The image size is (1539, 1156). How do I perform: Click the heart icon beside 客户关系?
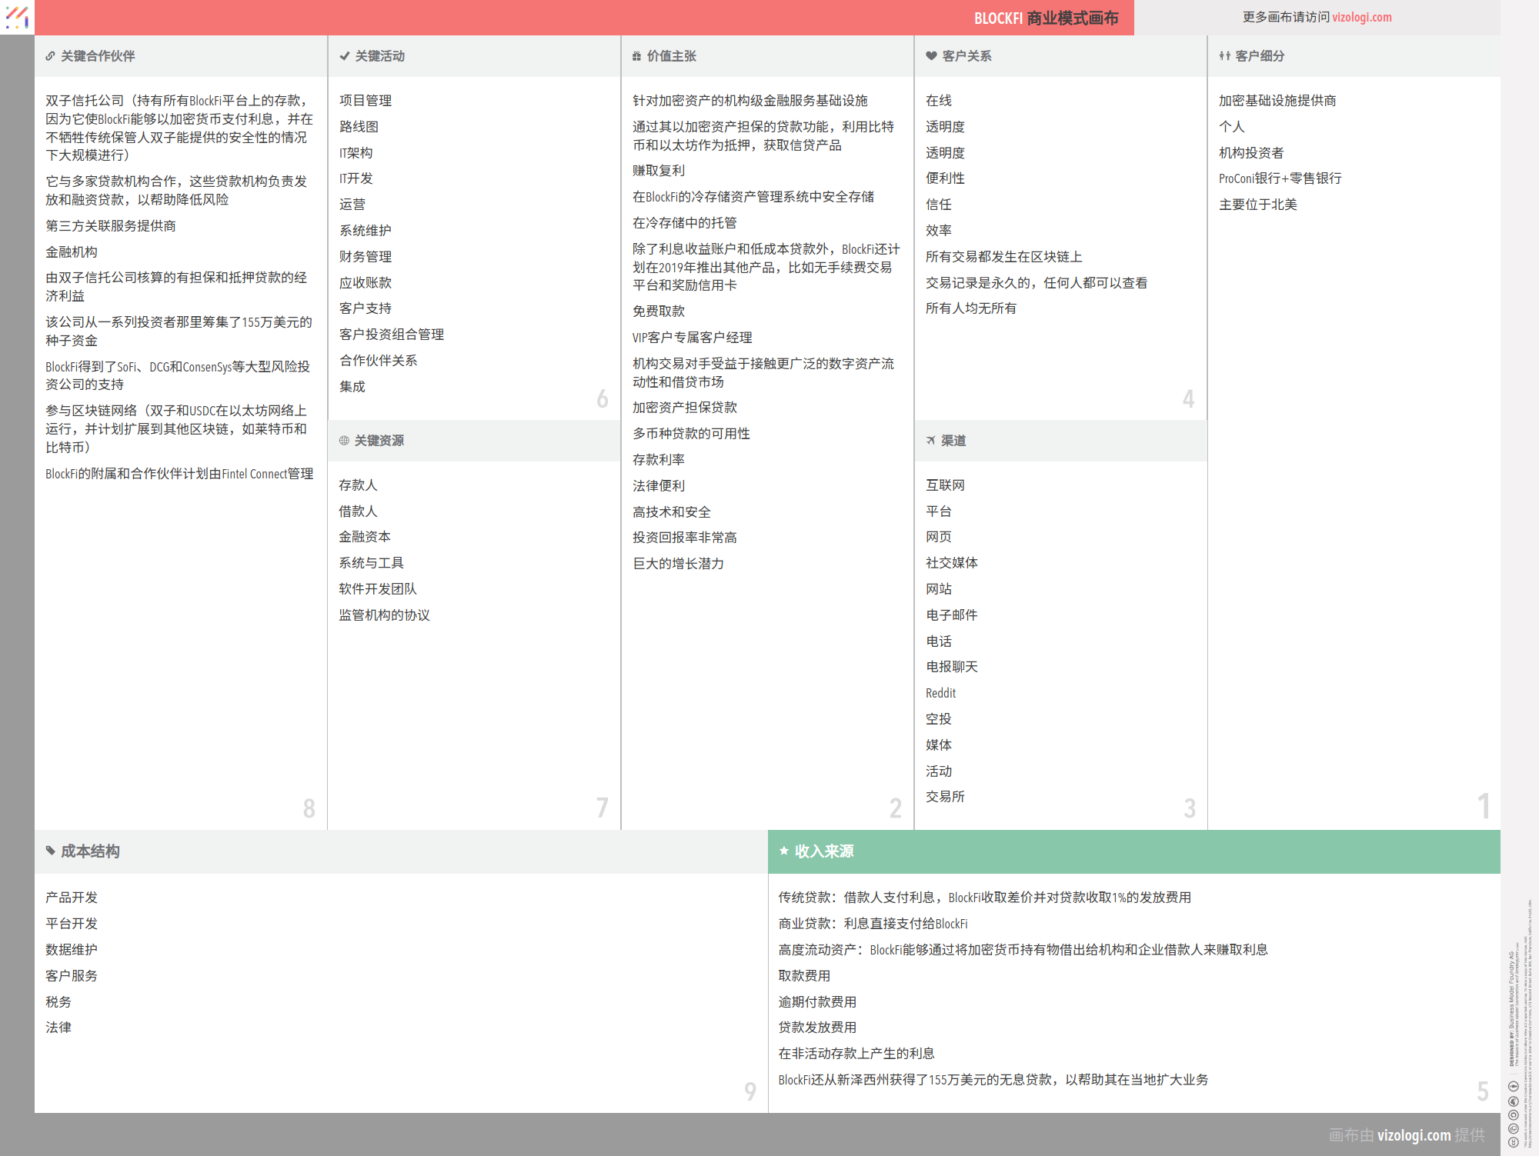coord(931,56)
